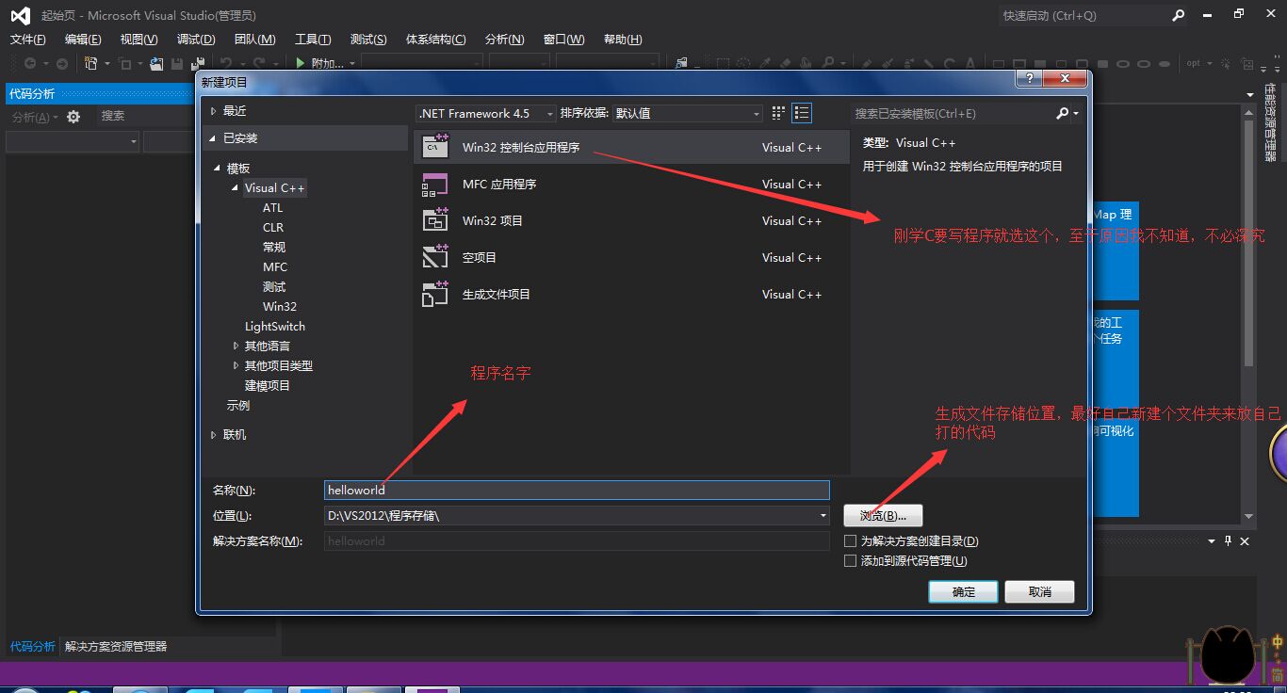Enable 为解决方案创建目录 checkbox

click(x=851, y=541)
